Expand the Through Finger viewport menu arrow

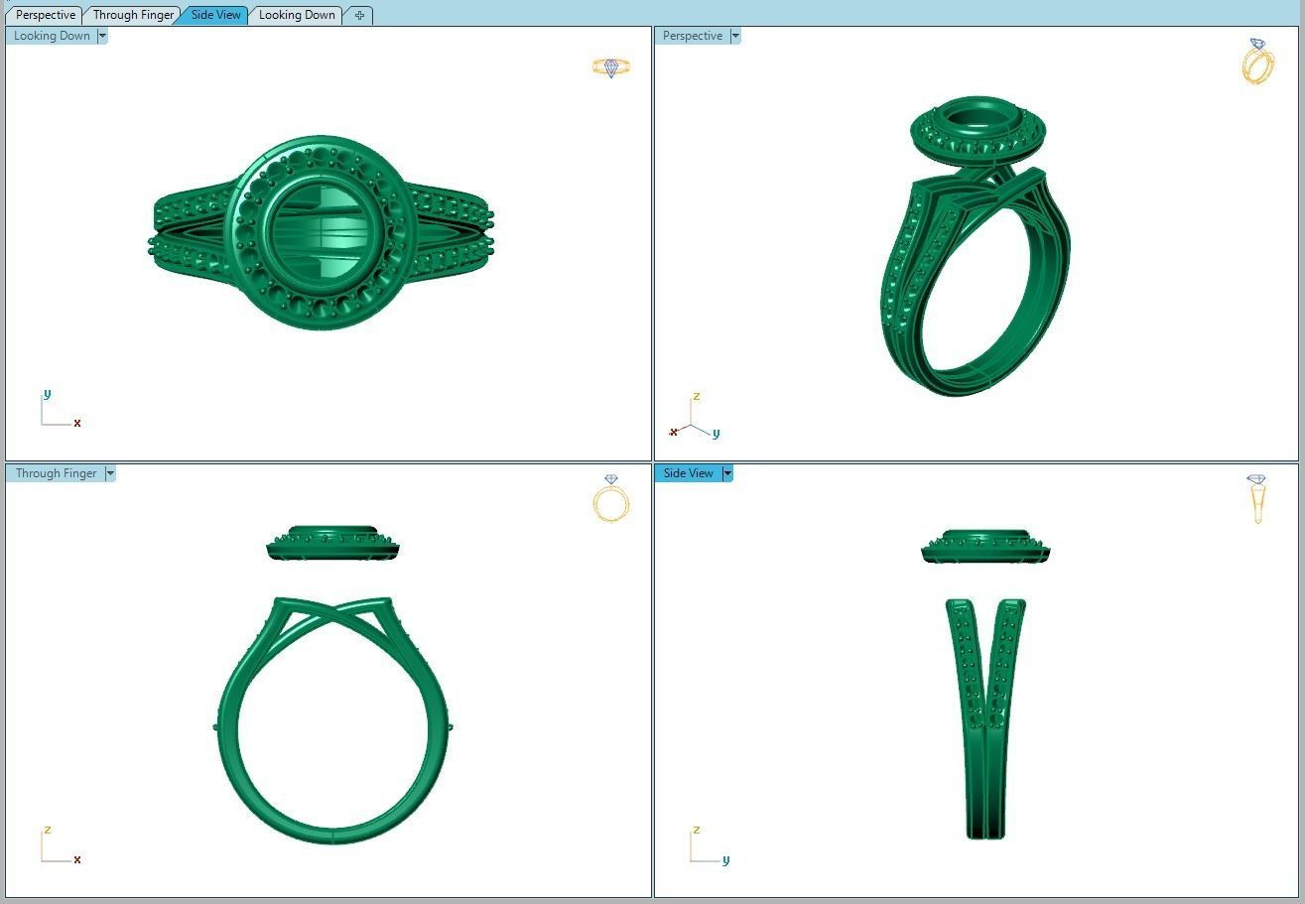[110, 473]
